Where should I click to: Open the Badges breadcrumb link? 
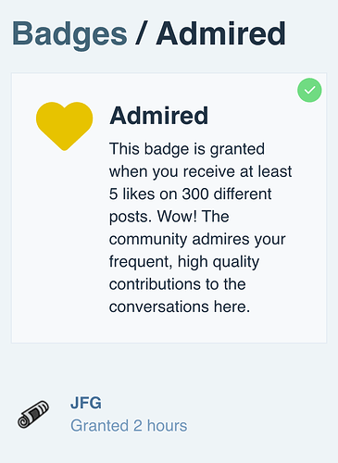tap(69, 34)
